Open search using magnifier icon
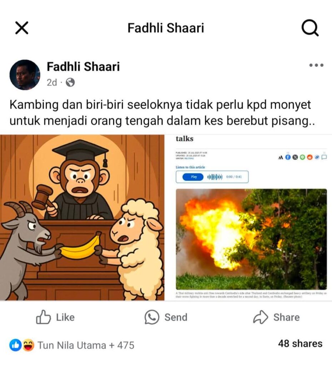 pyautogui.click(x=310, y=28)
